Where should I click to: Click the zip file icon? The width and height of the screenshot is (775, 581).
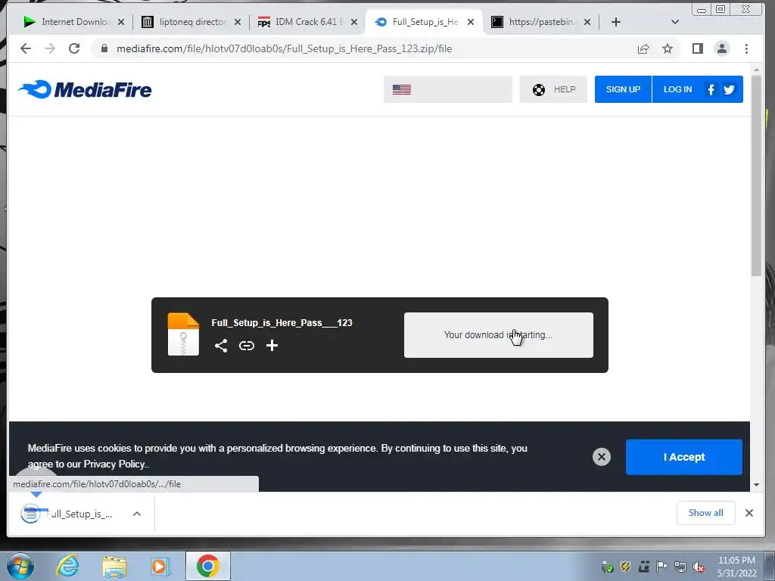pyautogui.click(x=183, y=334)
